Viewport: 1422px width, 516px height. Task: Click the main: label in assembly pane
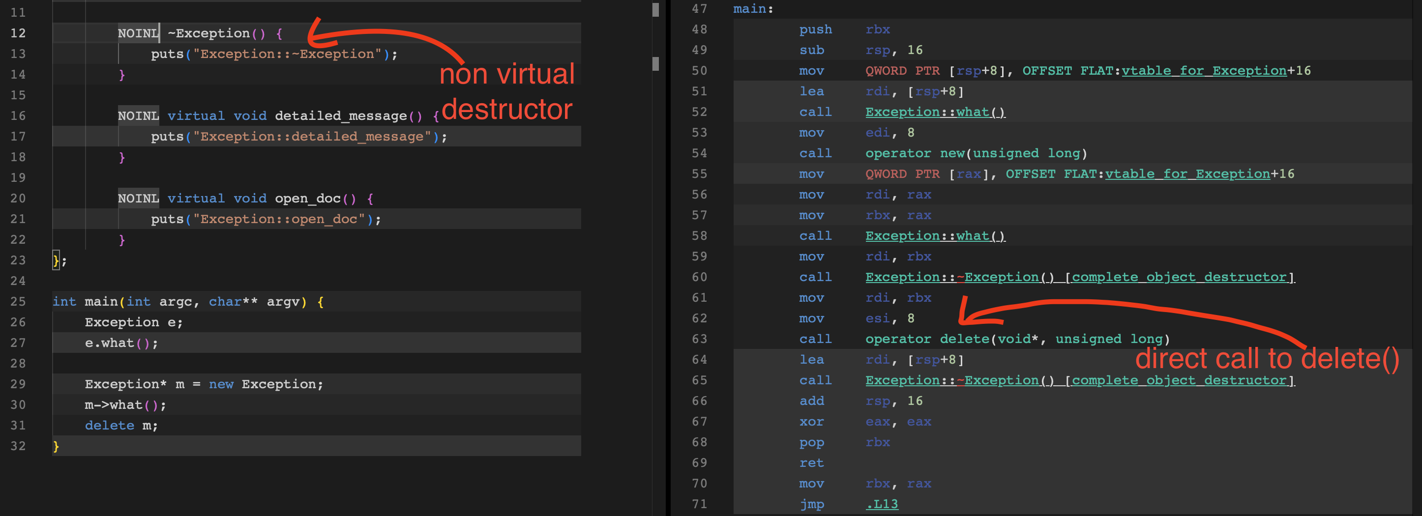click(x=753, y=9)
